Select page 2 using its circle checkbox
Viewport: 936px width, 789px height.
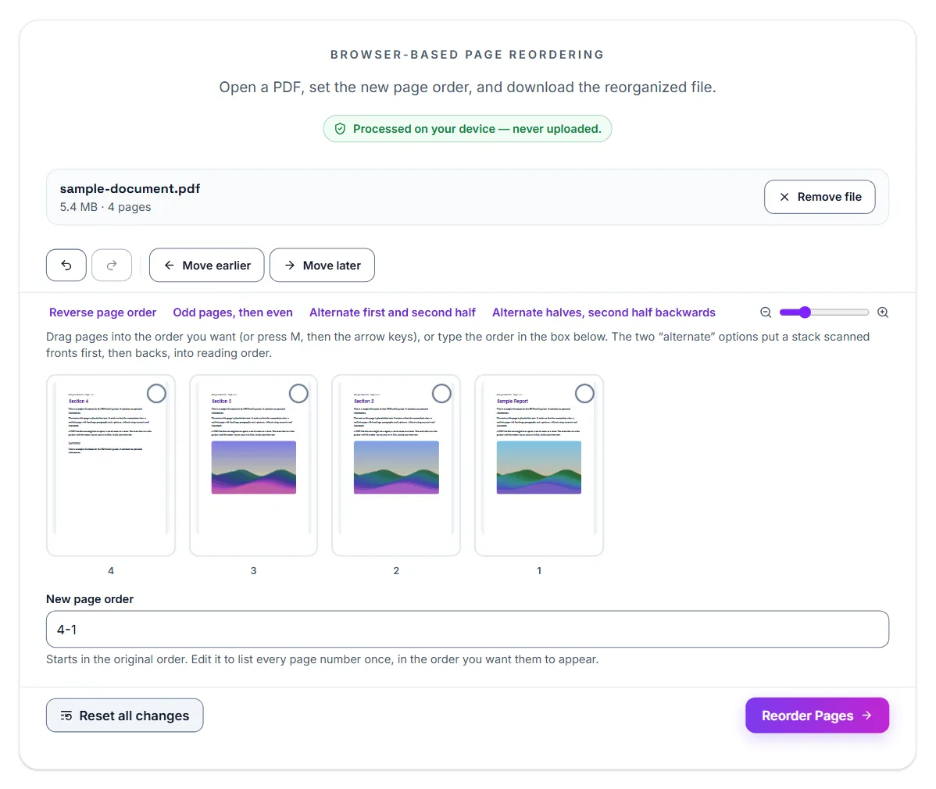click(x=441, y=393)
